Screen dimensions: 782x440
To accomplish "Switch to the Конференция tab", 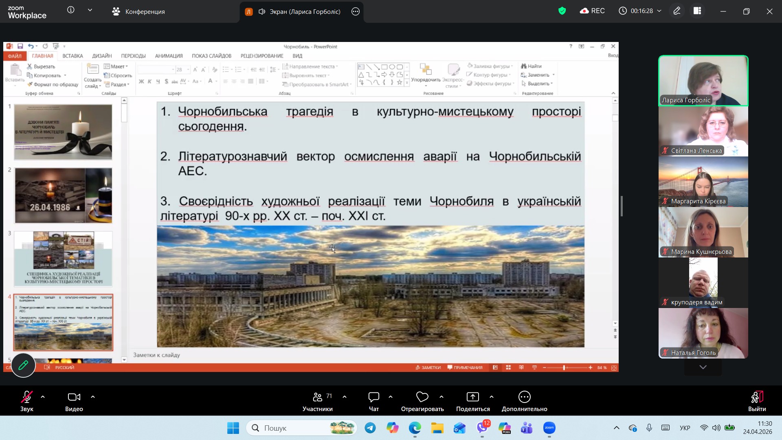I will (x=138, y=11).
